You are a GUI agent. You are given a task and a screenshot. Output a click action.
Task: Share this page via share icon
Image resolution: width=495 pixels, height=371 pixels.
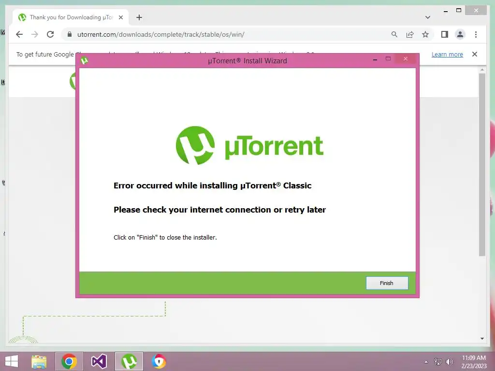(410, 34)
